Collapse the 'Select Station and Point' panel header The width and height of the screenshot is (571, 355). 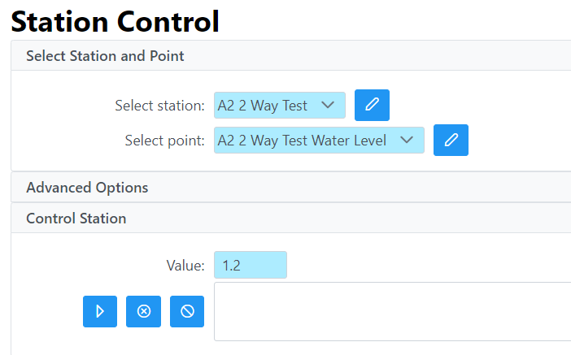105,56
